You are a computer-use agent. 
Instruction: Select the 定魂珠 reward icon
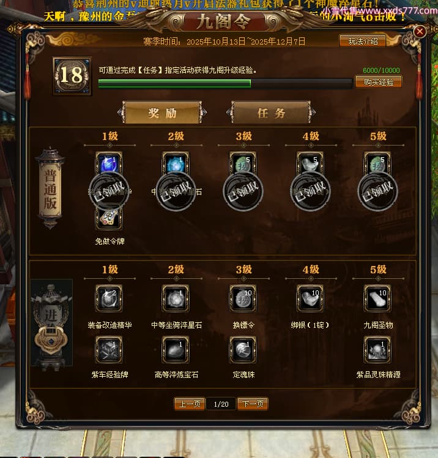click(x=243, y=350)
